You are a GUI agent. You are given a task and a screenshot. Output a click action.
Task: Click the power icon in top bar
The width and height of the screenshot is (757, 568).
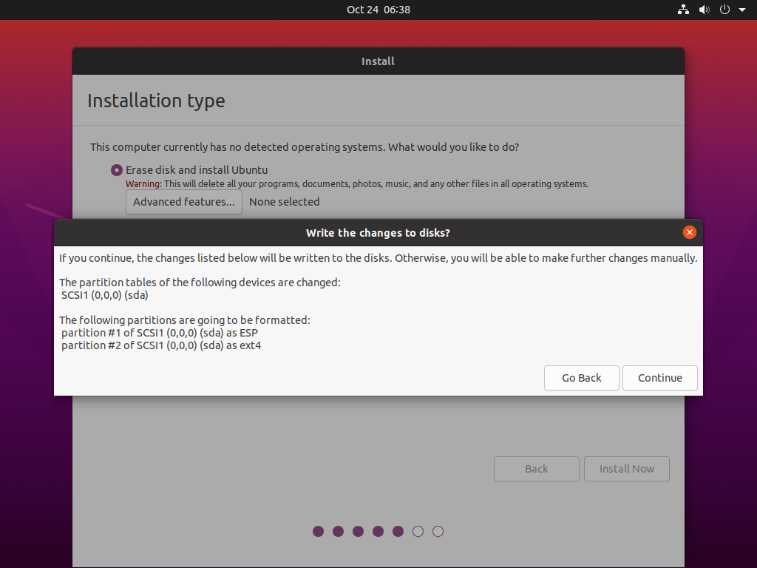tap(724, 10)
